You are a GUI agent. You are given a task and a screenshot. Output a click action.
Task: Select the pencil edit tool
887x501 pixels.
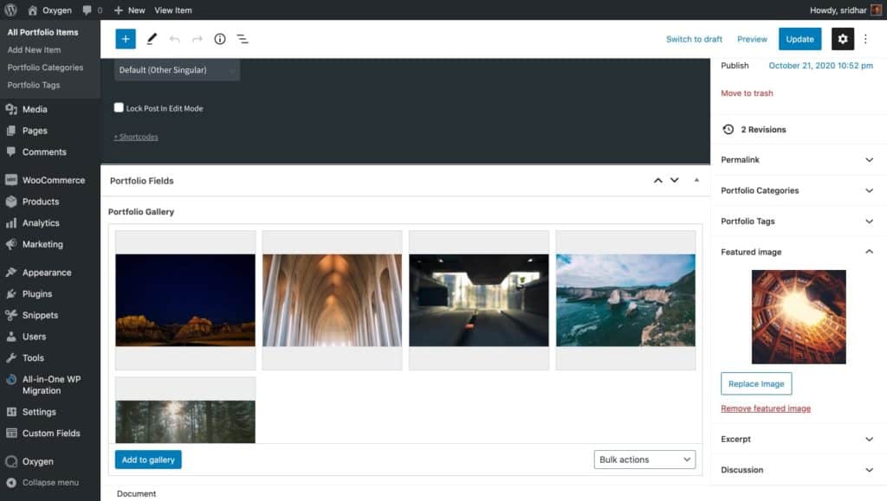tap(152, 39)
